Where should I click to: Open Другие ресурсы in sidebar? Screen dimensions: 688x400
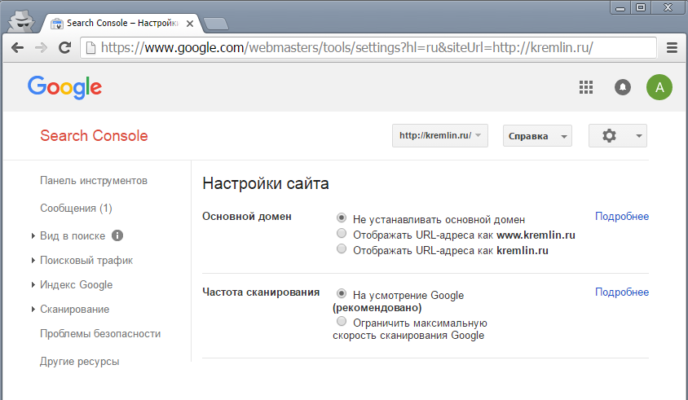(x=79, y=362)
